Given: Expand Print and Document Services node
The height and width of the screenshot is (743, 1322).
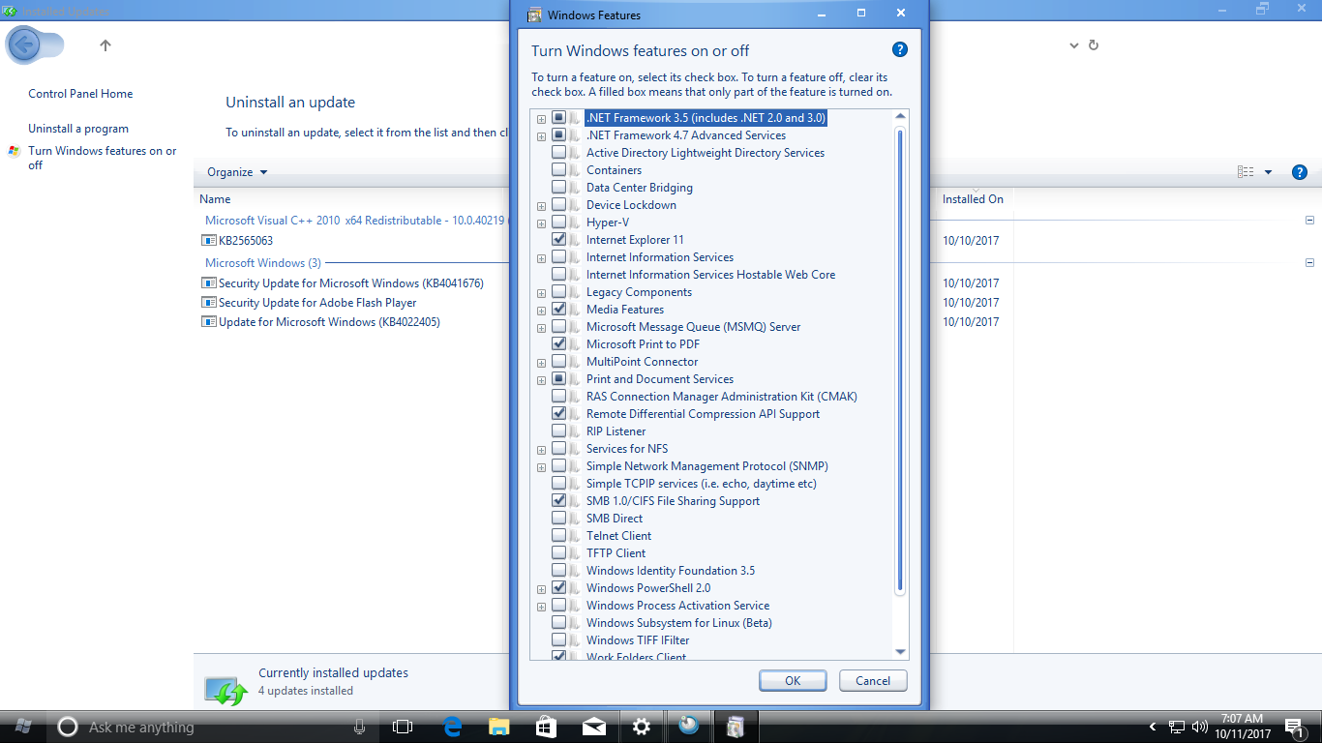Looking at the screenshot, I should (541, 379).
